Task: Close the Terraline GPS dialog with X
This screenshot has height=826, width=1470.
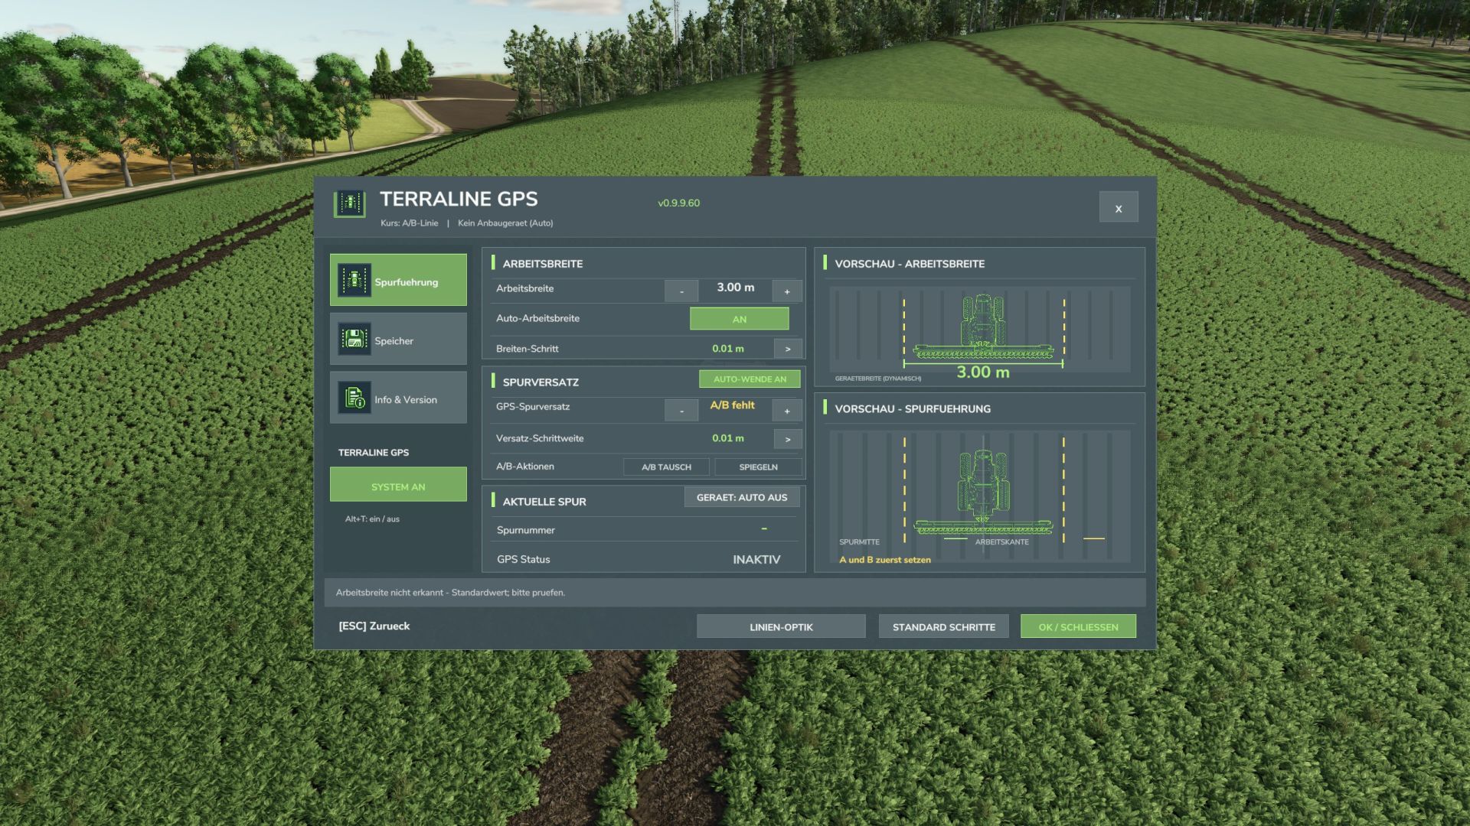Action: (1119, 207)
